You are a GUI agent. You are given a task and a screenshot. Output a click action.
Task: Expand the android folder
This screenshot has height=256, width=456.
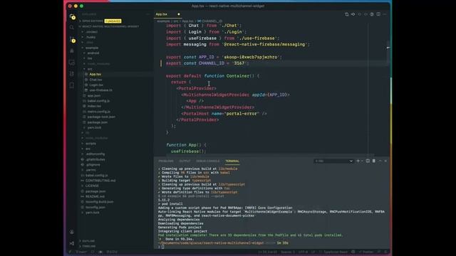click(x=93, y=53)
